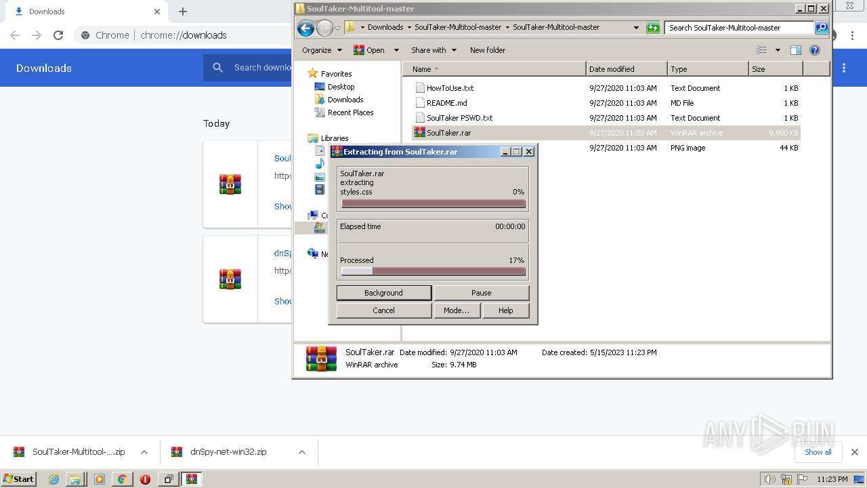Click Pause in the extraction dialog
The width and height of the screenshot is (867, 488).
(482, 293)
